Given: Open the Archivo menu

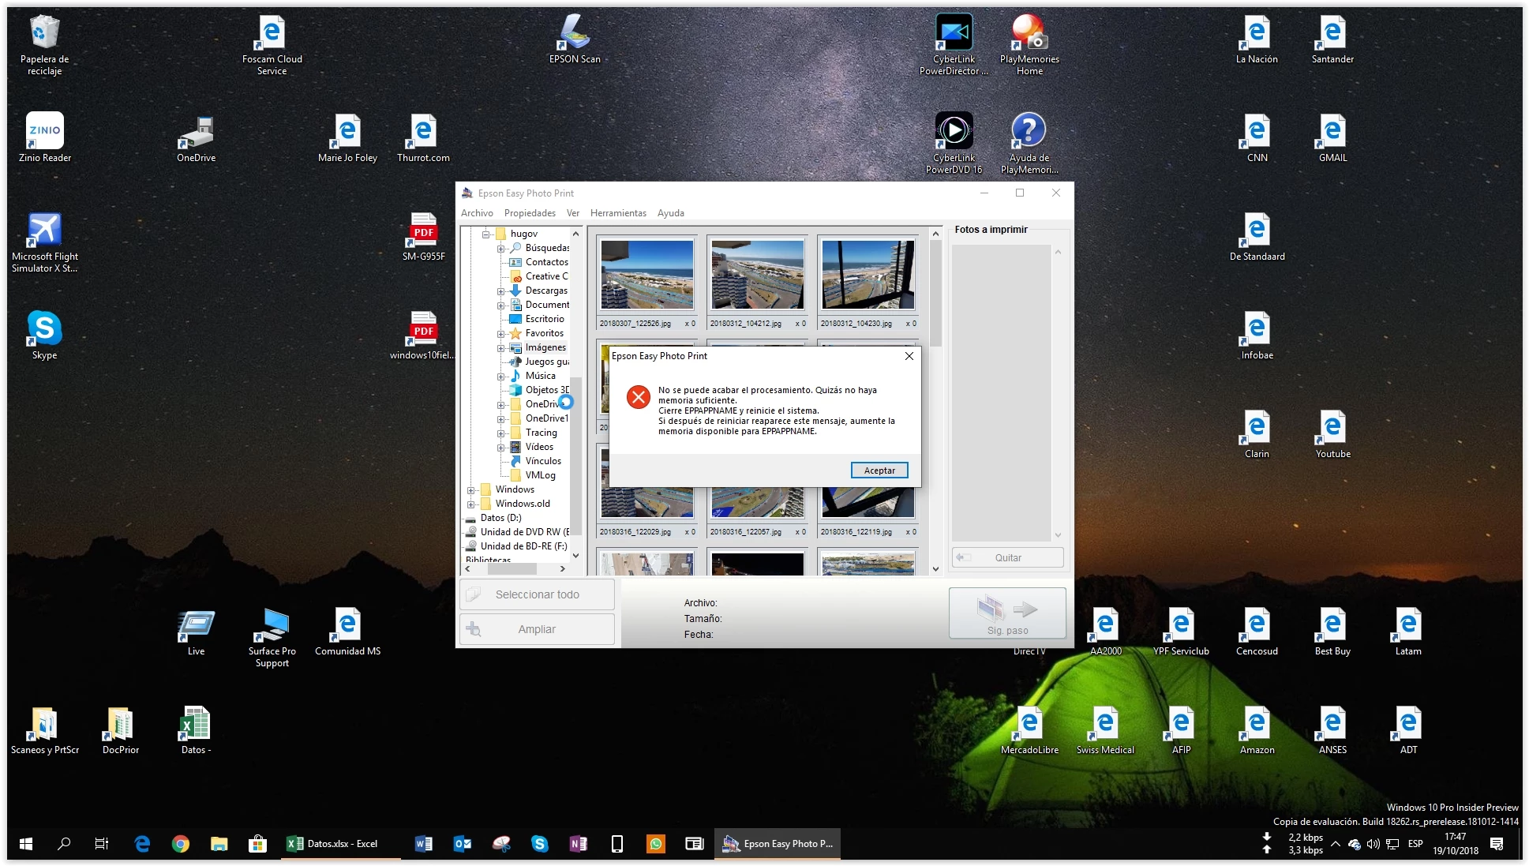Looking at the screenshot, I should click(477, 213).
